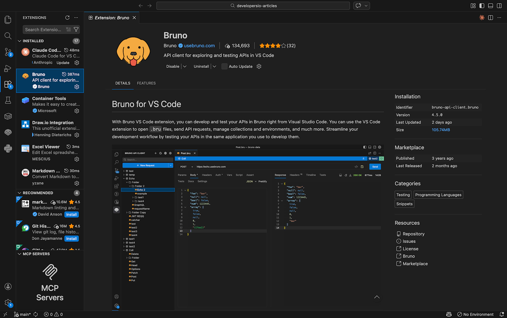This screenshot has height=318, width=507.
Task: Select the DETAILS tab
Action: pos(123,83)
